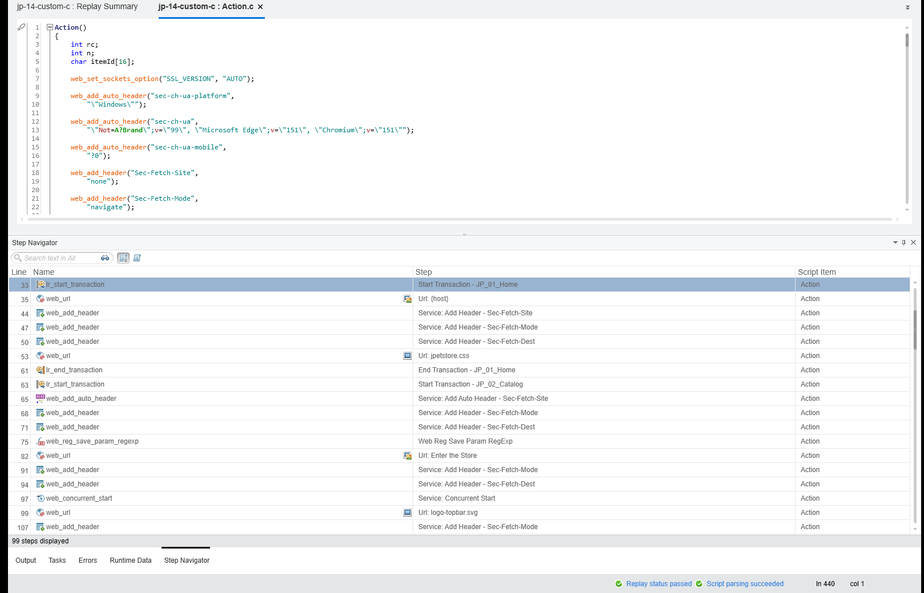Click the link icon in the editor's left margin
The height and width of the screenshot is (593, 924).
pyautogui.click(x=22, y=27)
